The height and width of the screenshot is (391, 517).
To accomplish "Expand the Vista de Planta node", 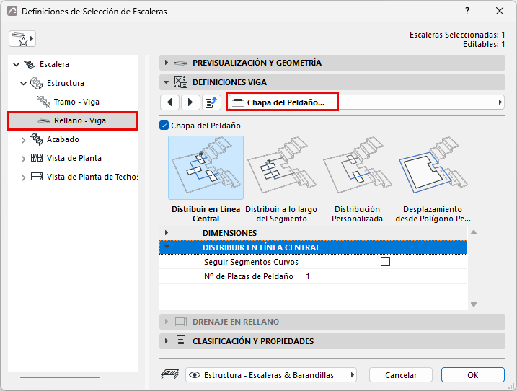I will (x=23, y=159).
